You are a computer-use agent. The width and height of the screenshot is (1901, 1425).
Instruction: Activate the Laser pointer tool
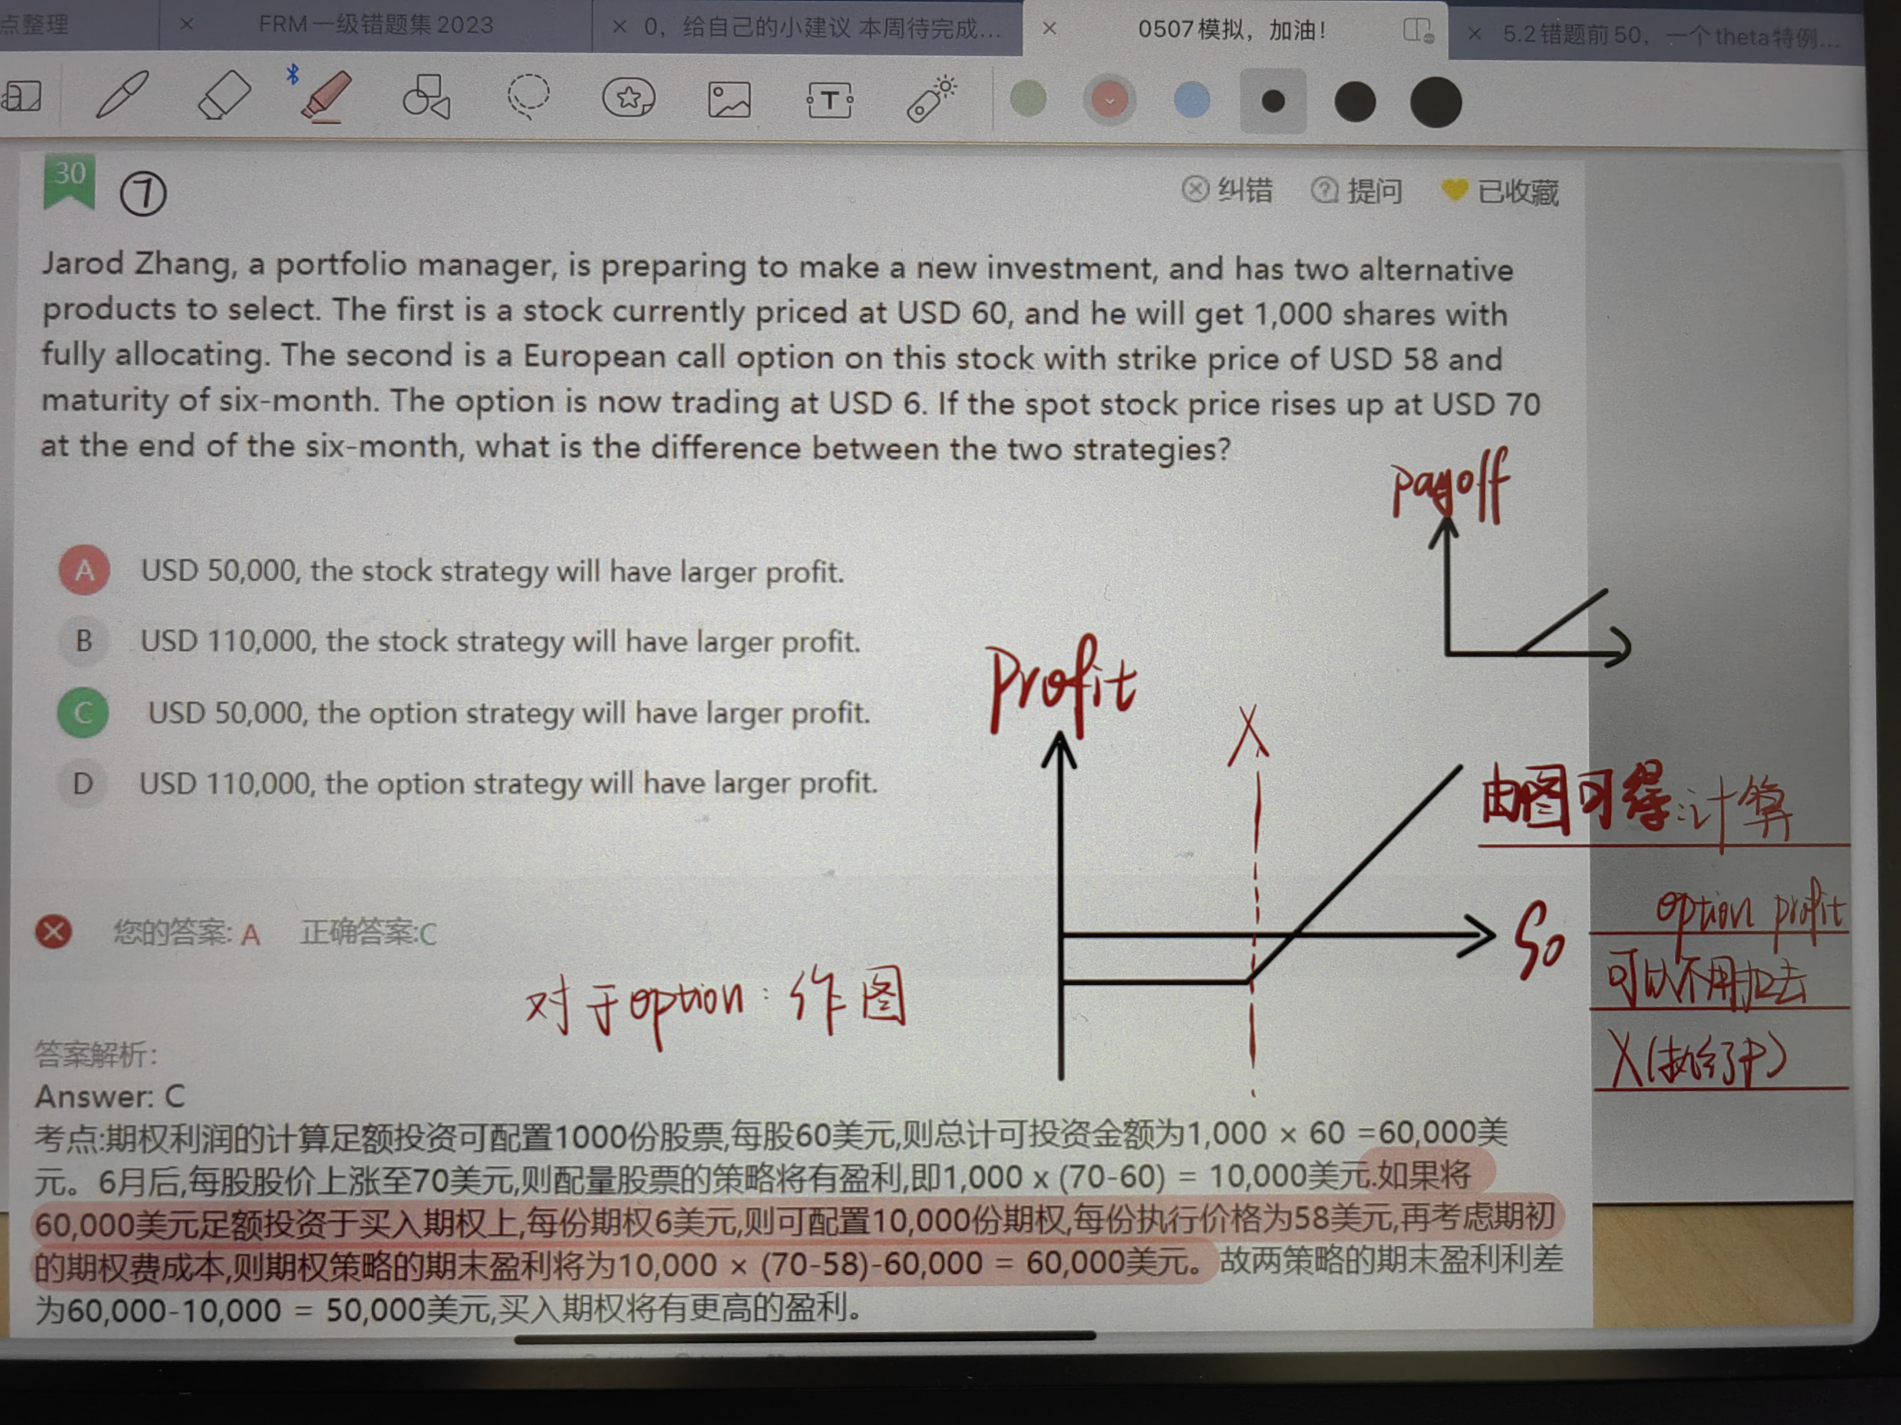coord(931,101)
